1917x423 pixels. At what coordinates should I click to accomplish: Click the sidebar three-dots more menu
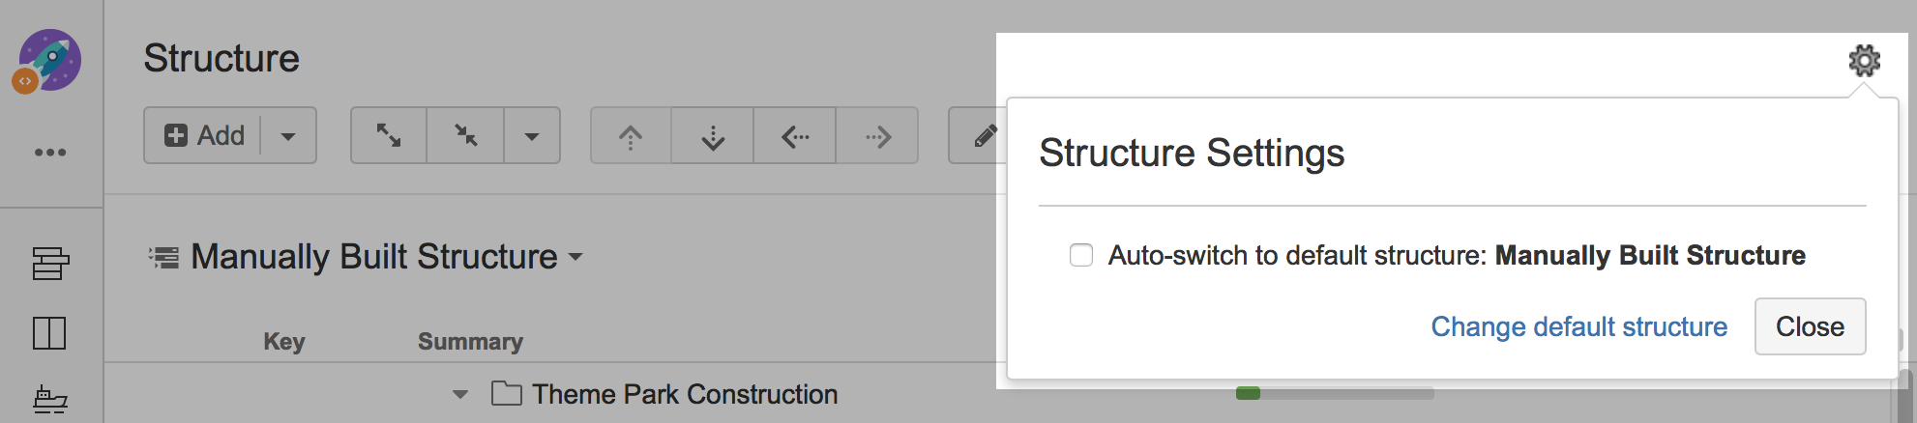point(50,153)
